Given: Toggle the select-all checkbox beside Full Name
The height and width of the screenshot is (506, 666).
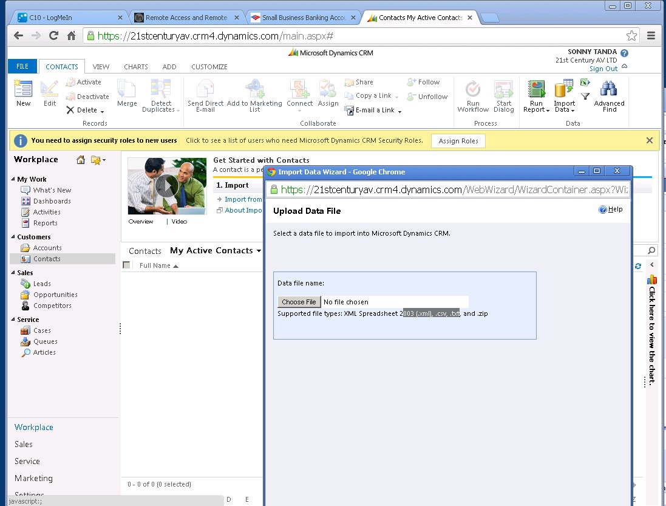Looking at the screenshot, I should click(x=127, y=265).
